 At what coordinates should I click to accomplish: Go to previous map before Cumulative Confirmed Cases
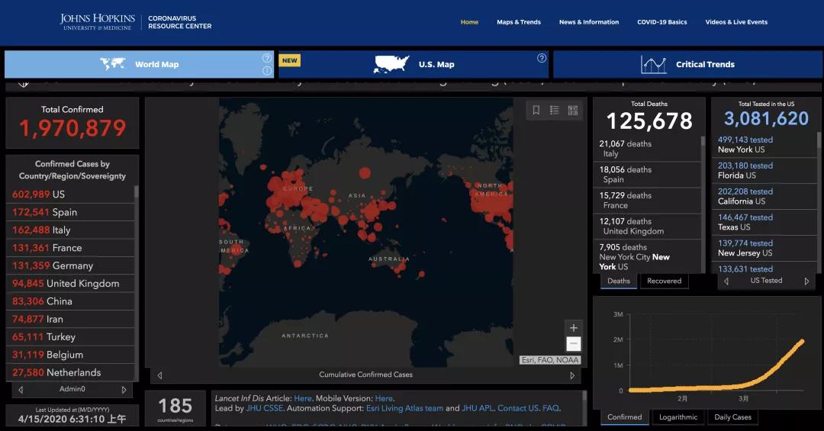tap(159, 375)
